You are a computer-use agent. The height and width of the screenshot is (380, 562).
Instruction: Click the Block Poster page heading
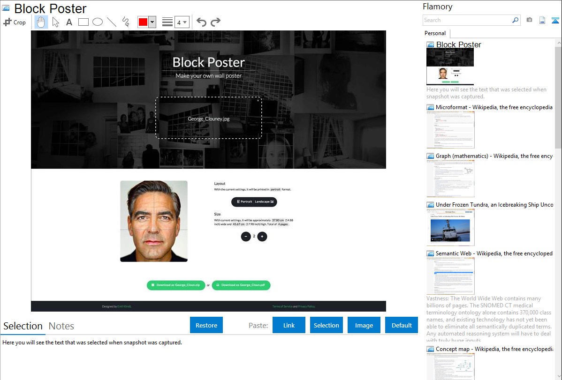click(209, 62)
